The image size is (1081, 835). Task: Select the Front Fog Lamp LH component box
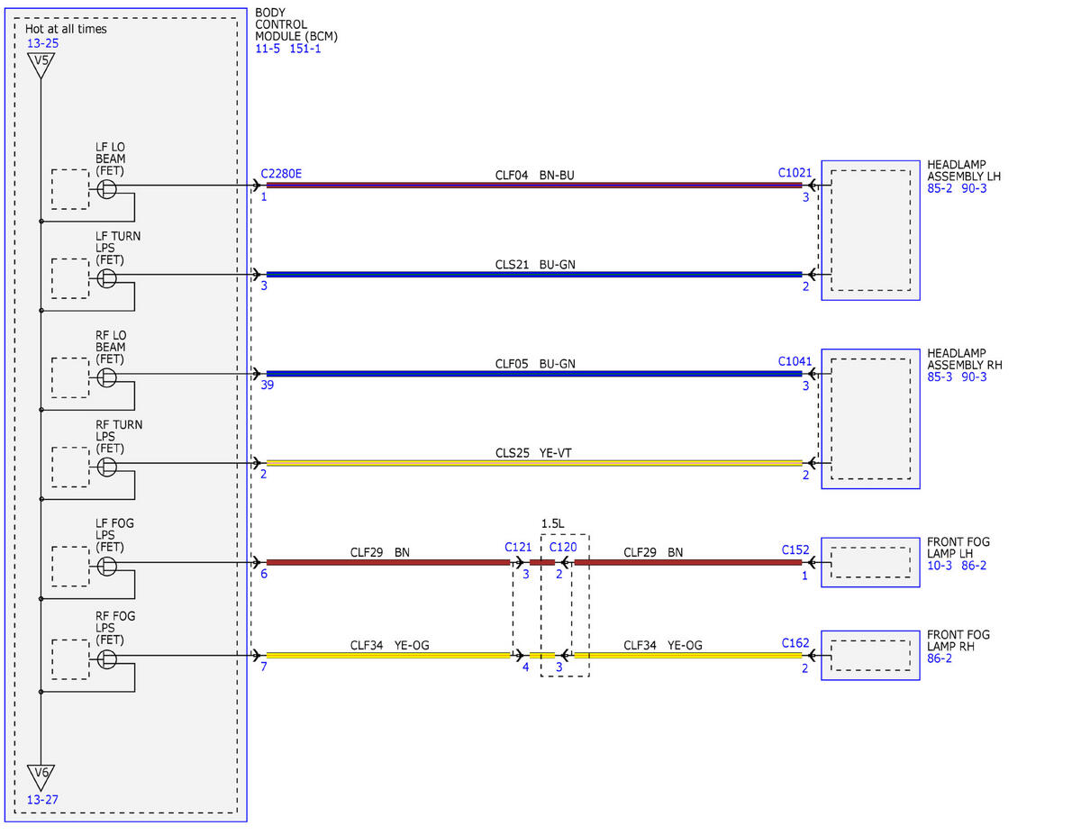pyautogui.click(x=870, y=563)
